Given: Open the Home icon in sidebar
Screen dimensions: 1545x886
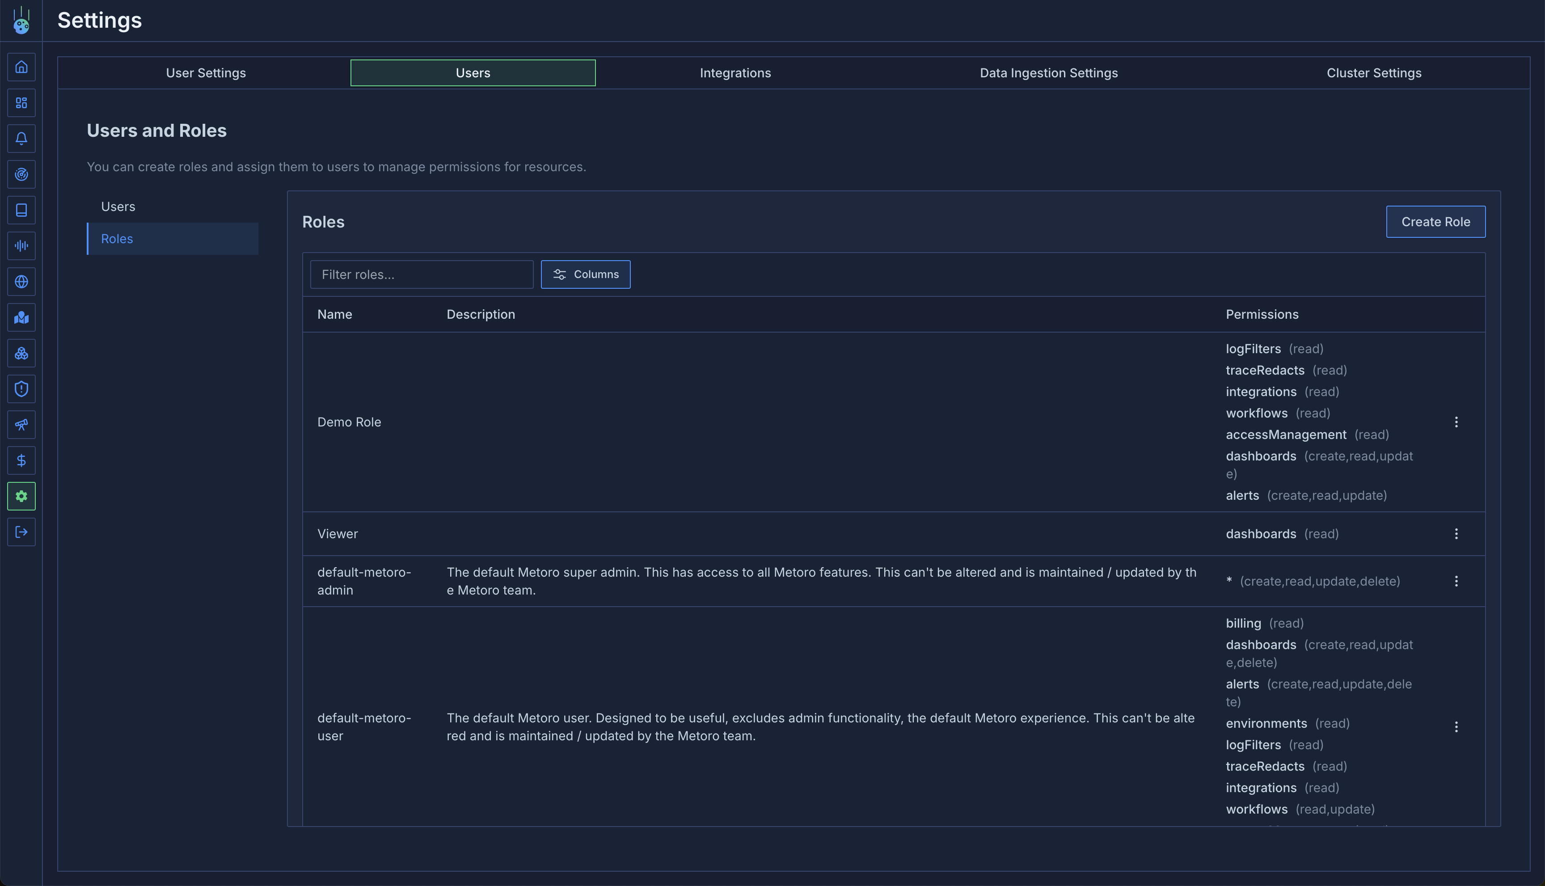Looking at the screenshot, I should pyautogui.click(x=21, y=67).
